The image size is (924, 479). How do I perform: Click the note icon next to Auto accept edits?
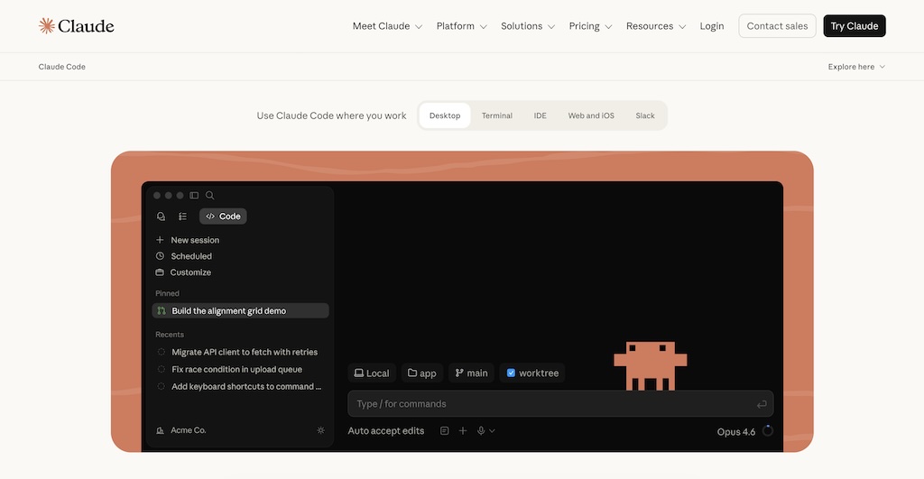(x=444, y=431)
